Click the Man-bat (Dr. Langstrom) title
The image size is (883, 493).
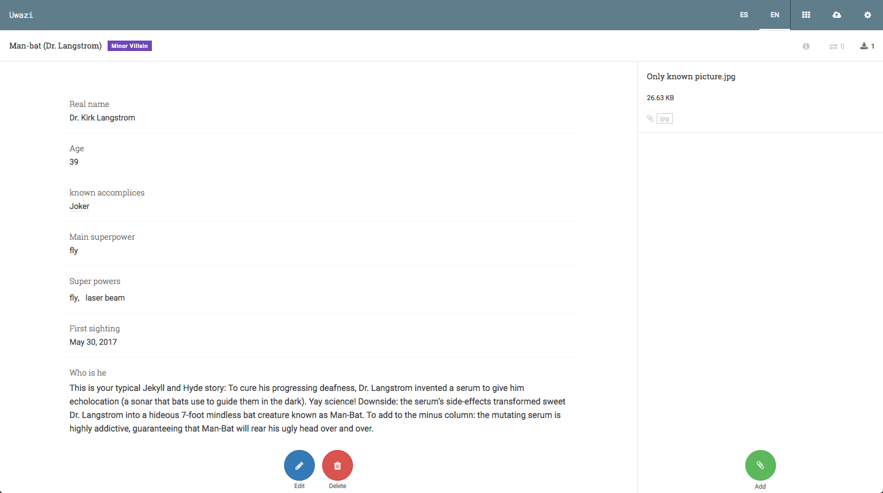(55, 46)
